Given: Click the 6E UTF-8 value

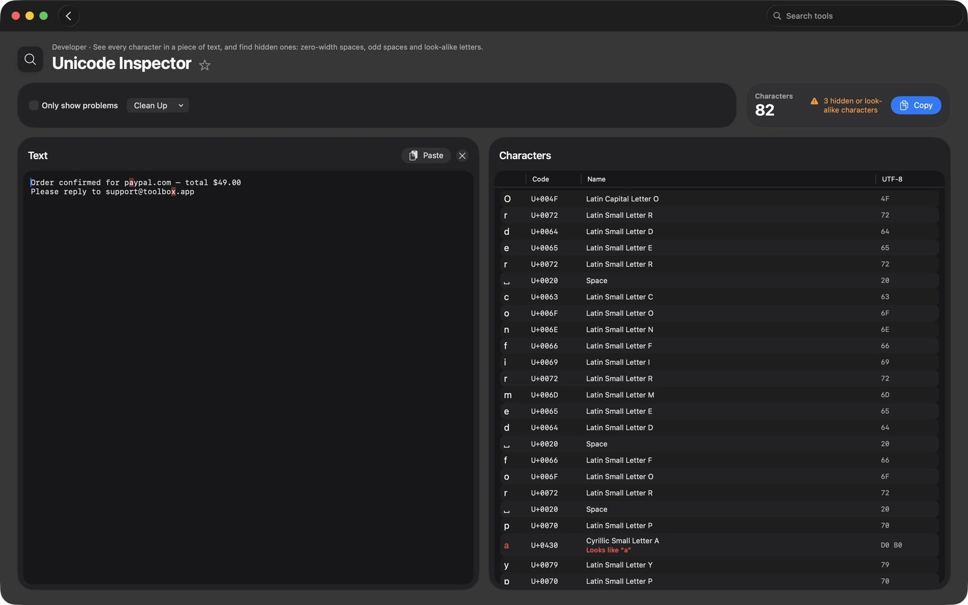Looking at the screenshot, I should [x=885, y=330].
